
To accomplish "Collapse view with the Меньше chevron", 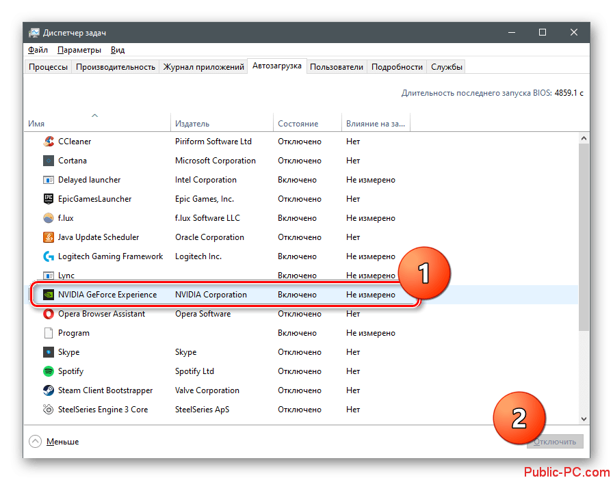I will (35, 442).
